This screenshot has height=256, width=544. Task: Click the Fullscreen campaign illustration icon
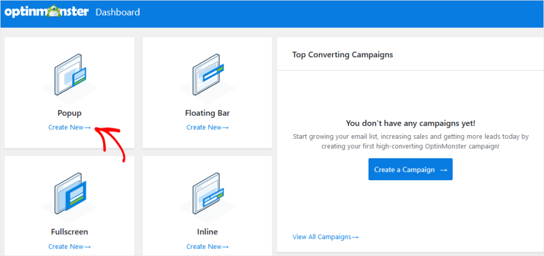click(x=70, y=194)
